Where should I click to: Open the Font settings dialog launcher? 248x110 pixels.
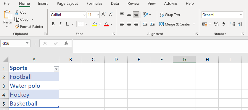(114, 34)
